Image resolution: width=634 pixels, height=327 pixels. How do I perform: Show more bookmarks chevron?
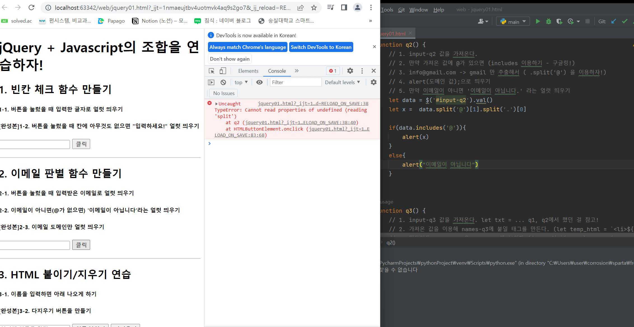370,21
